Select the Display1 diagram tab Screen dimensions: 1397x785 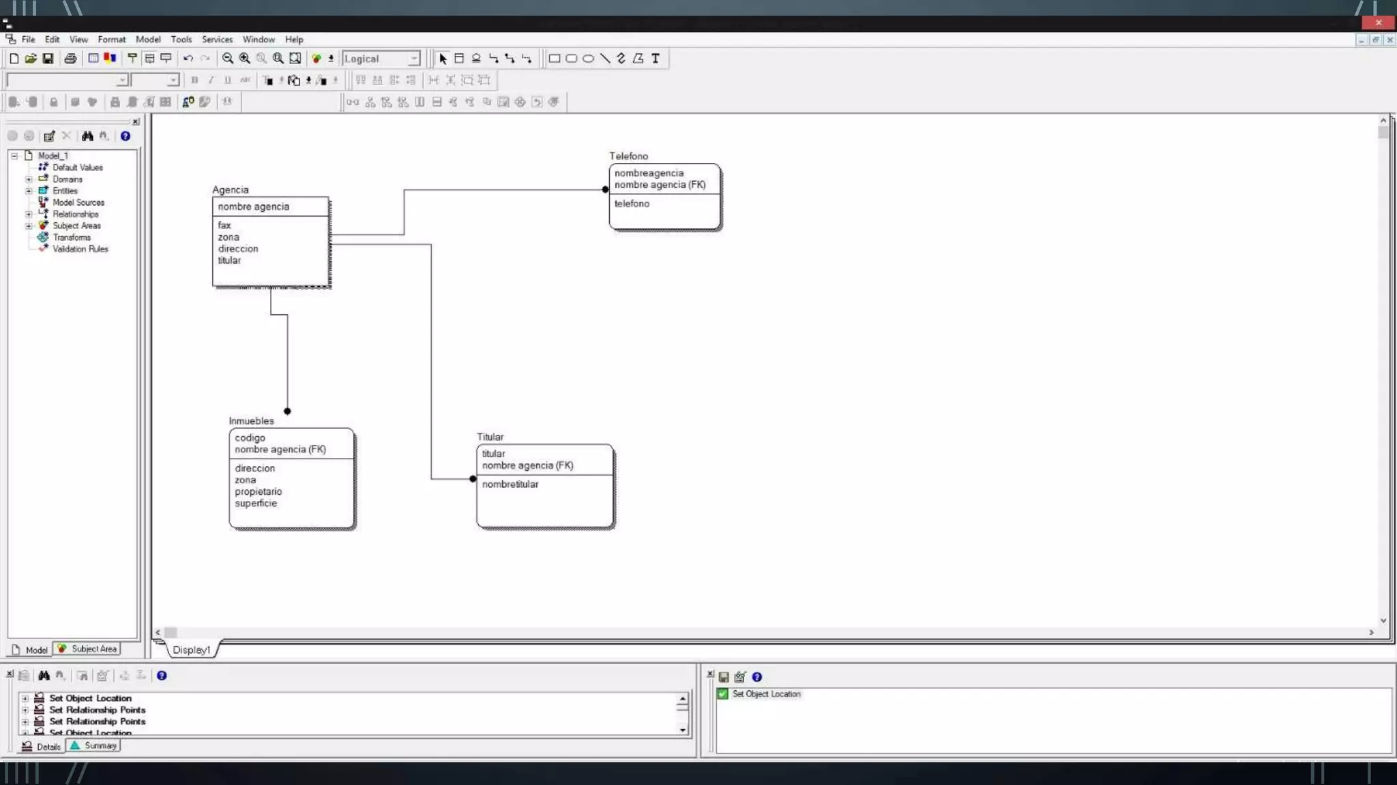[191, 650]
